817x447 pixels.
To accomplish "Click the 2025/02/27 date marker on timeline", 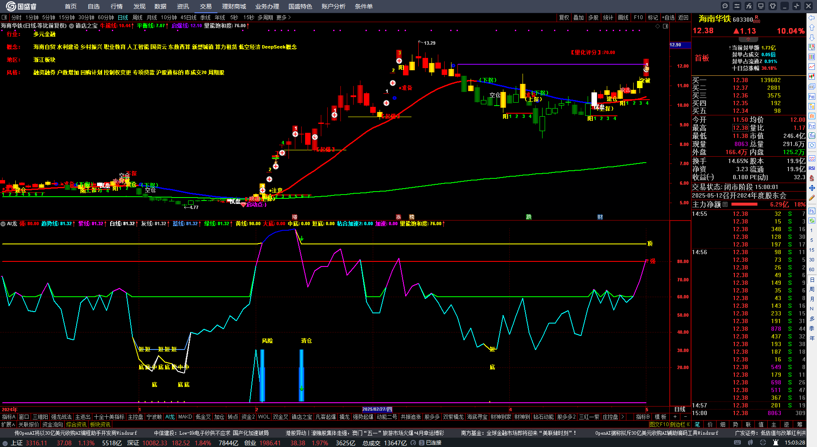I will (x=377, y=410).
